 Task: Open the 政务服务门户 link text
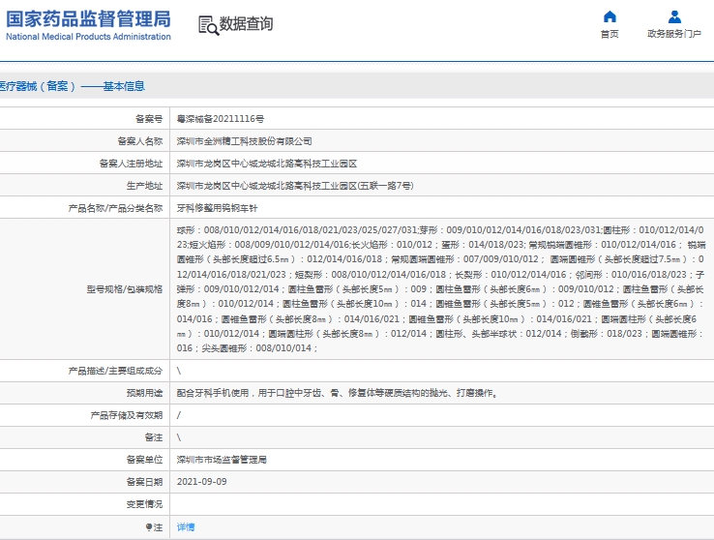pyautogui.click(x=674, y=34)
